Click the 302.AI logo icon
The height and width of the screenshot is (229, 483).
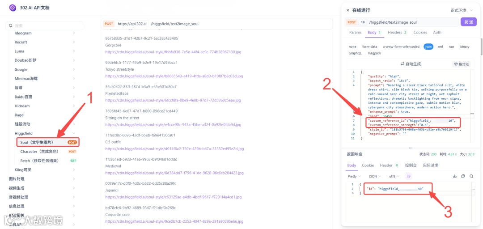click(x=13, y=8)
